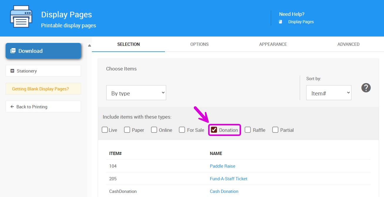Open the Fund-A-Staff Ticket link
Image resolution: width=384 pixels, height=197 pixels.
click(x=229, y=179)
